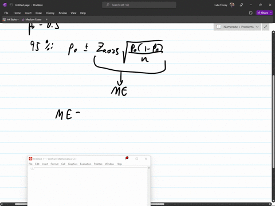Open the Mathematica Window menu
This screenshot has height=206, width=275.
109,164
